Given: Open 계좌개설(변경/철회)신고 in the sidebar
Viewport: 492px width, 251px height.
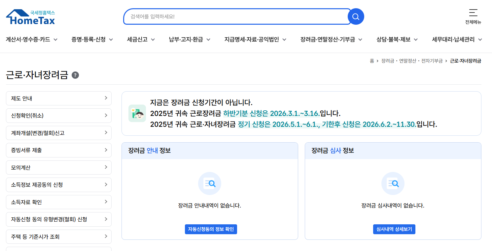Looking at the screenshot, I should (x=59, y=133).
